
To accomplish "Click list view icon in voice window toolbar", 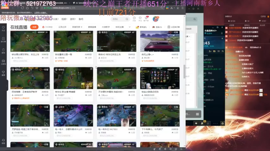I will (x=218, y=51).
